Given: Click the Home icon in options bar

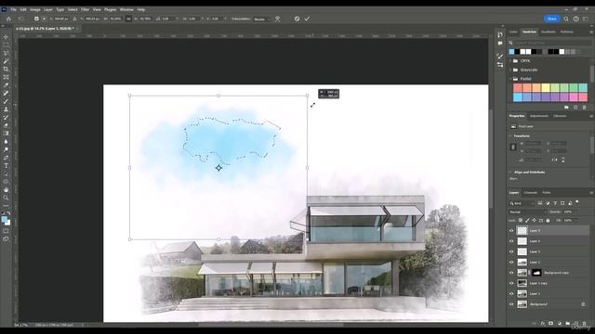Looking at the screenshot, I should click(x=8, y=19).
